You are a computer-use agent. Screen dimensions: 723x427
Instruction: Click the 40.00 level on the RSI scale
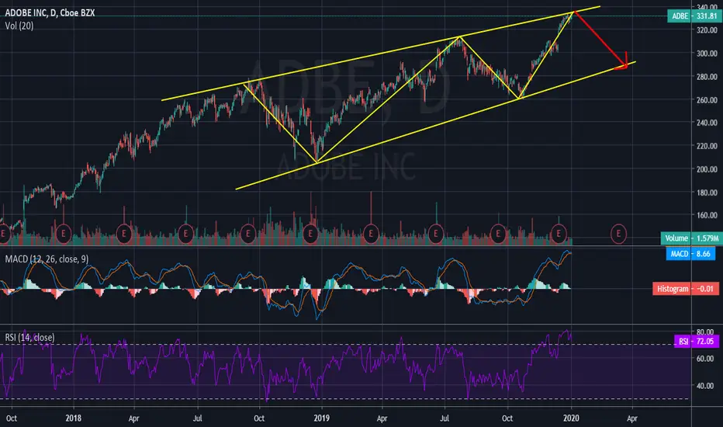(x=705, y=385)
